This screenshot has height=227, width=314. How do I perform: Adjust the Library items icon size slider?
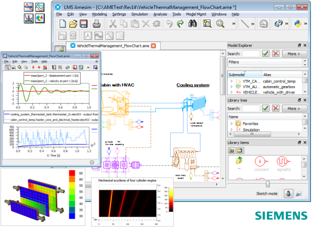click(x=267, y=184)
